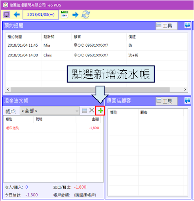Click scroll-left arrow of appointment list

8,90
